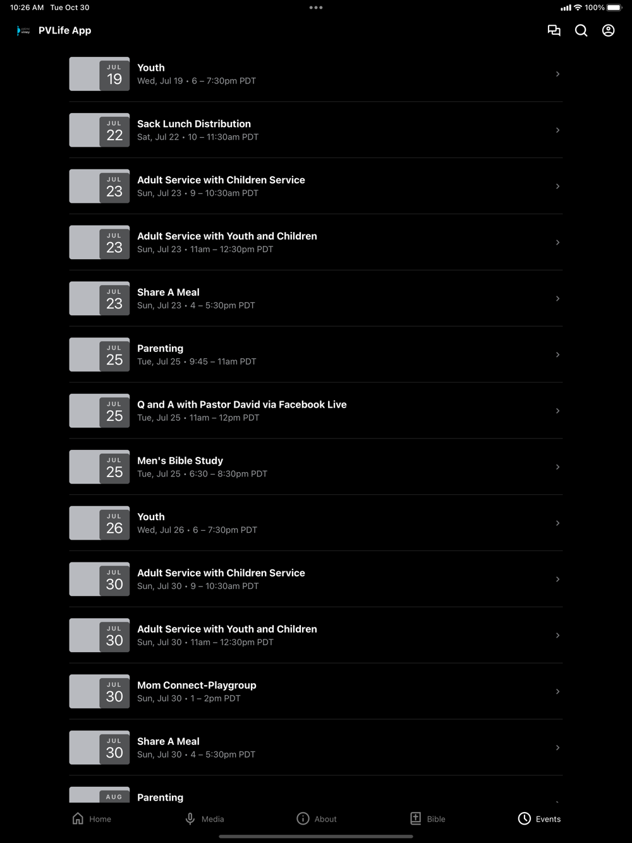Viewport: 632px width, 843px height.
Task: Tap the PVLife App logo icon
Action: pos(23,30)
